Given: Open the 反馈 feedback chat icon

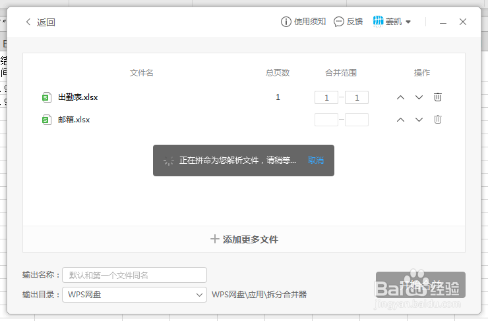Looking at the screenshot, I should pyautogui.click(x=338, y=22).
